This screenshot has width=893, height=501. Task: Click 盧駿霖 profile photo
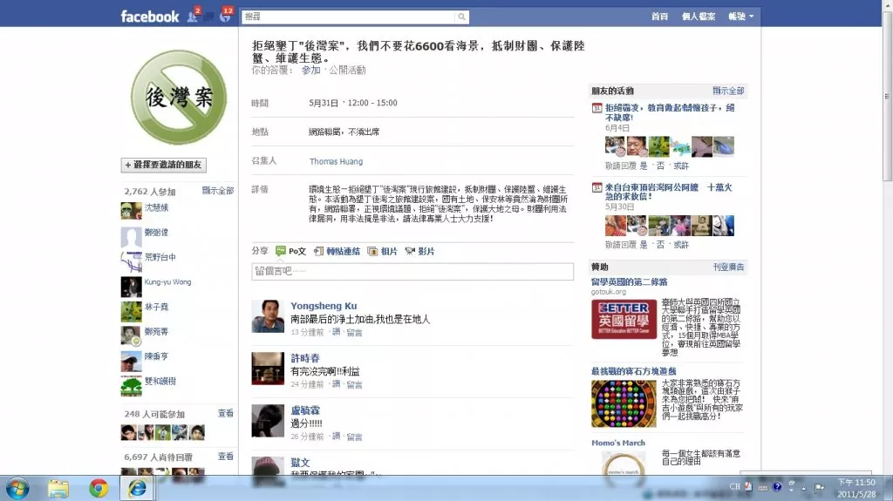(268, 421)
